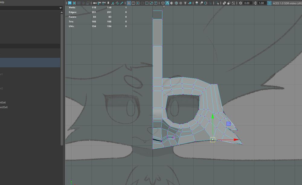The height and width of the screenshot is (185, 302).
Task: Toggle the Safe Title overlay icon
Action: tap(156, 3)
